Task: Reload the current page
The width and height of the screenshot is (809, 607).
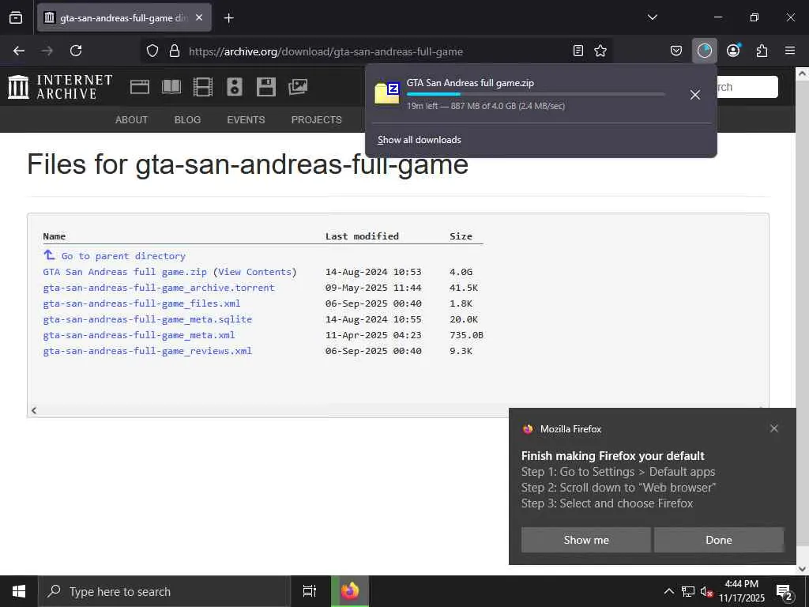Action: tap(76, 51)
